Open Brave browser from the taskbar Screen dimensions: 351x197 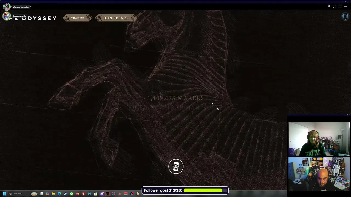83,194
